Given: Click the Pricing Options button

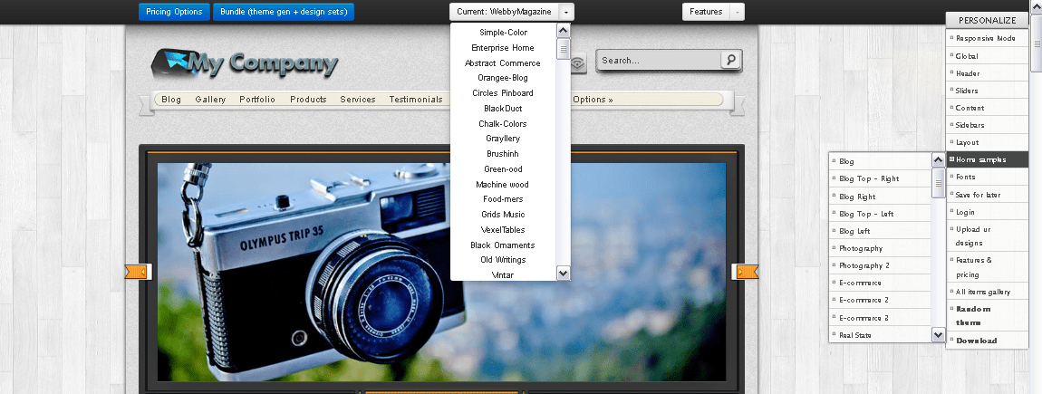Looking at the screenshot, I should click(174, 12).
